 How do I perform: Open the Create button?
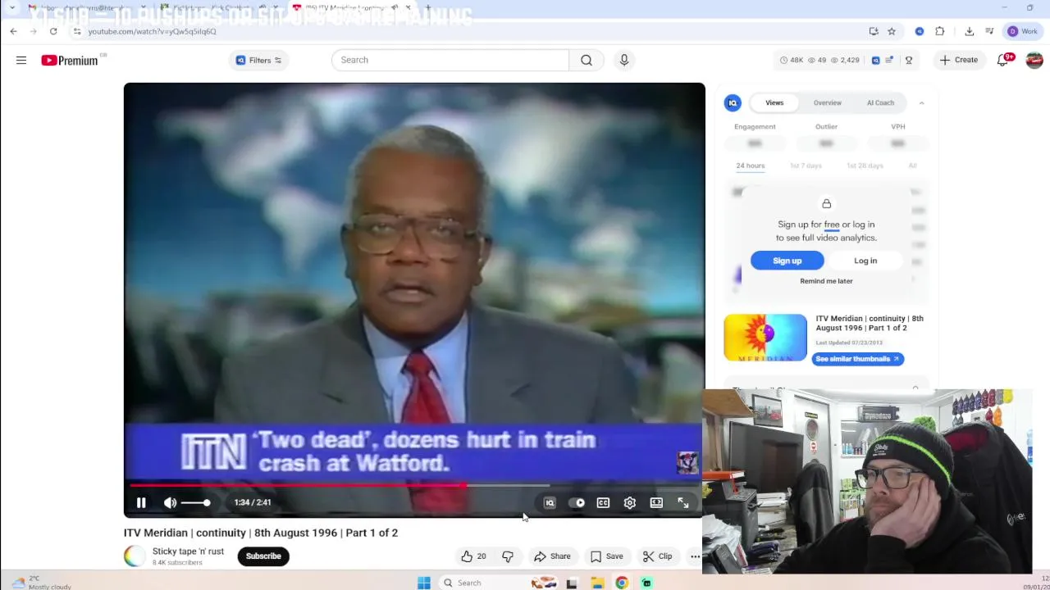[959, 60]
